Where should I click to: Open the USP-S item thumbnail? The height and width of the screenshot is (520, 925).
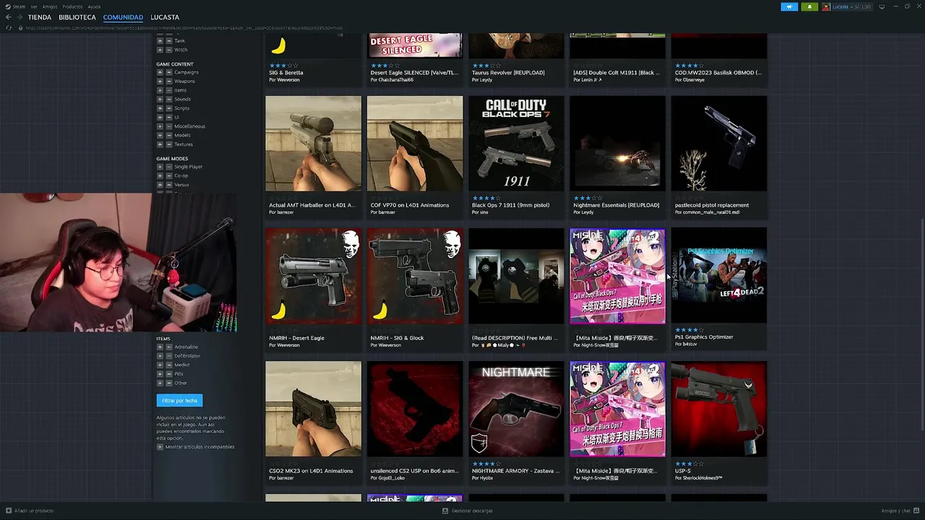point(719,409)
